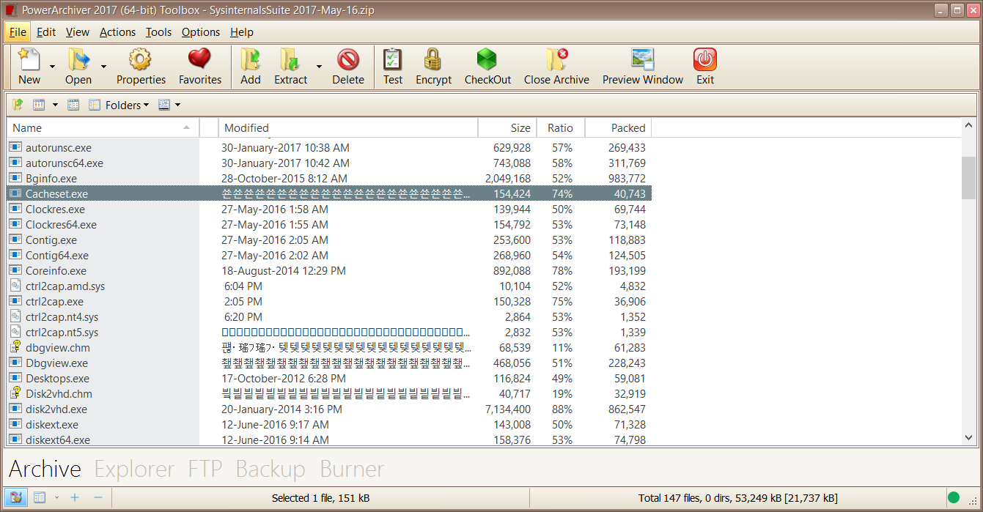This screenshot has height=512, width=983.
Task: Sort by the Modified column header
Action: (x=348, y=127)
